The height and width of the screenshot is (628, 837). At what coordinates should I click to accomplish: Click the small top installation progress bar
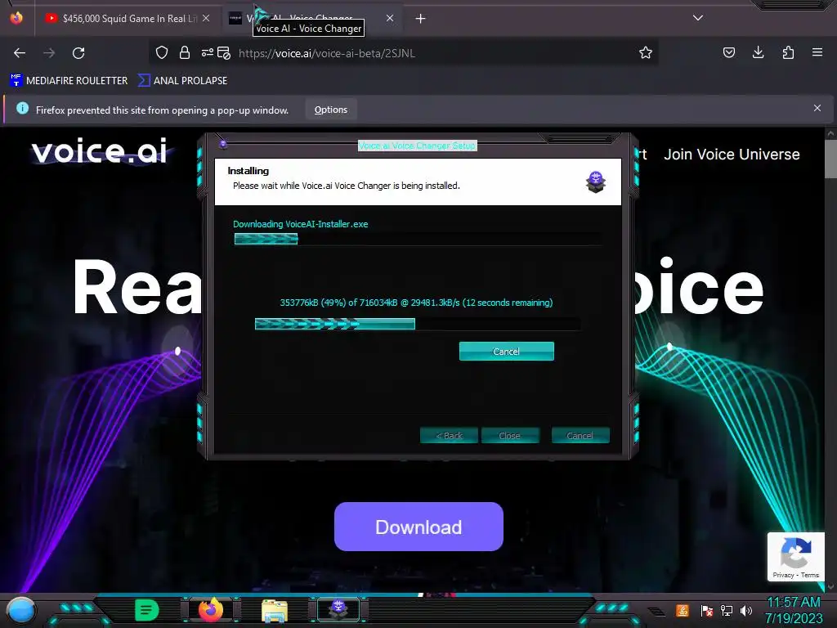[x=418, y=239]
